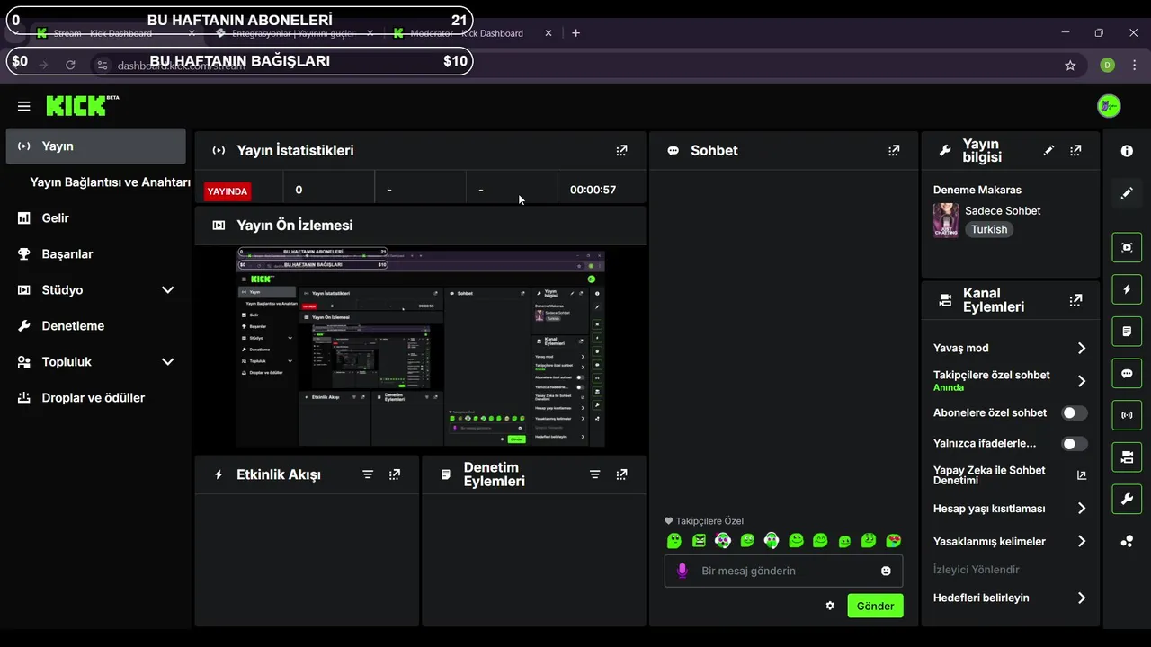Open Denetim Eylemleri filter options
This screenshot has height=647, width=1151.
click(x=594, y=474)
